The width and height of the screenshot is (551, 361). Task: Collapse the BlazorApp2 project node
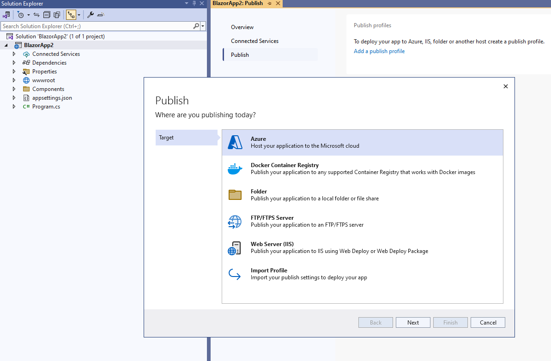pyautogui.click(x=6, y=45)
